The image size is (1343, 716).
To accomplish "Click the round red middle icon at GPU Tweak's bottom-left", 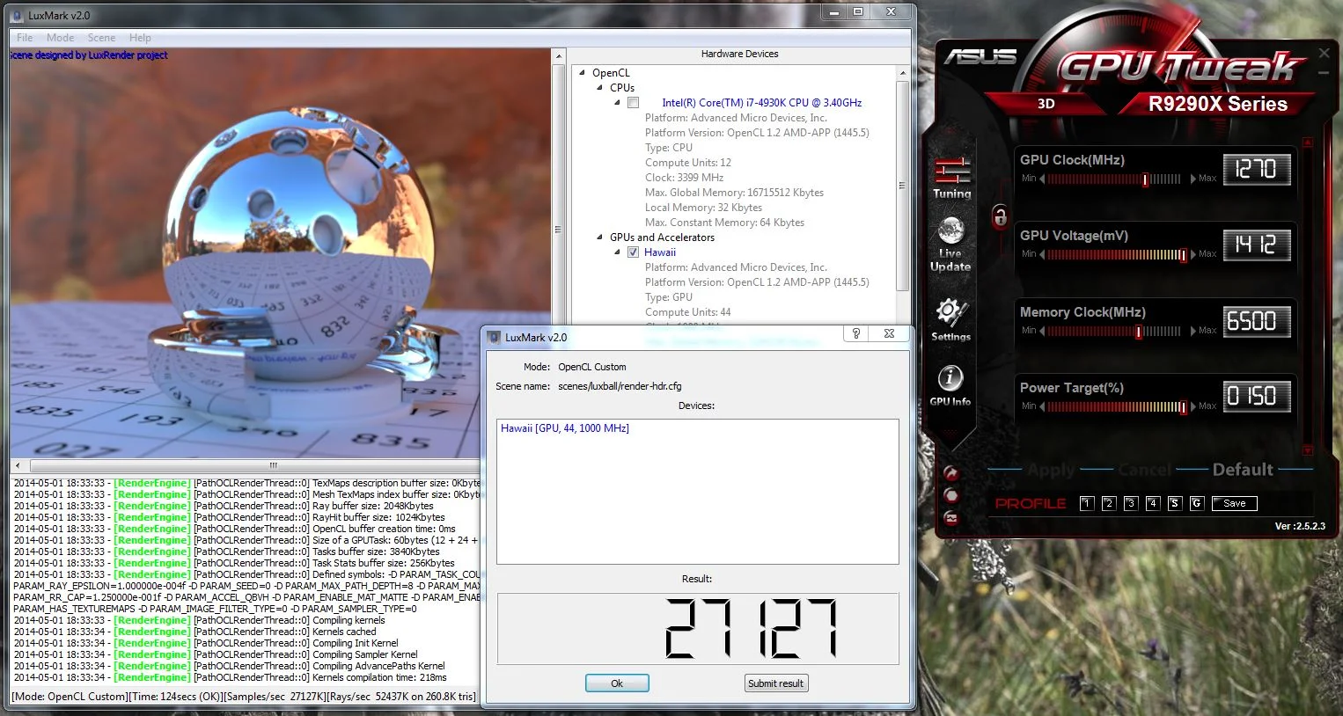I will 950,495.
